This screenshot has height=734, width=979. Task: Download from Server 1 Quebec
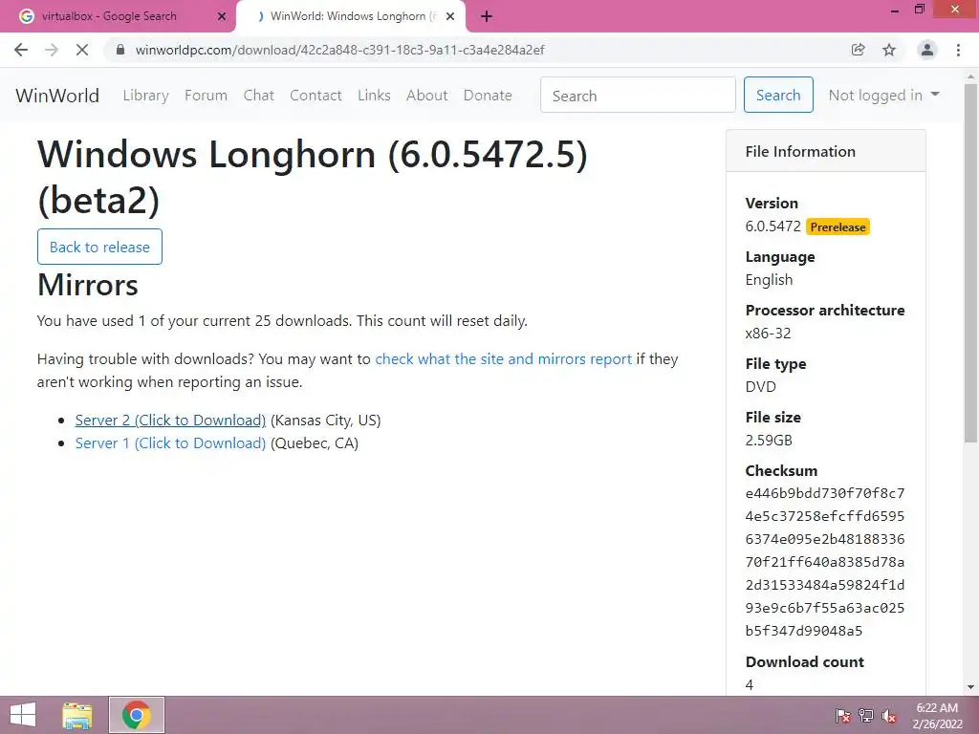click(170, 443)
